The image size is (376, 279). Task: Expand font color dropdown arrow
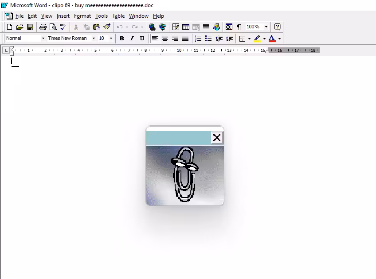tap(279, 39)
